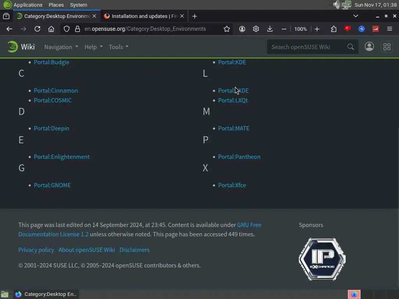Open the settings gear in browser toolbar
This screenshot has height=299, width=399.
pos(256,29)
